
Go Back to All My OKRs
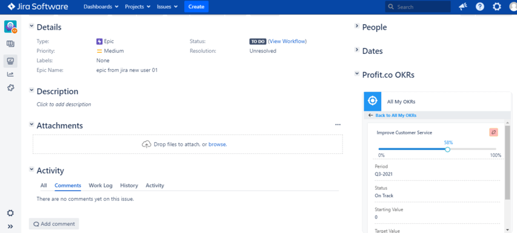[x=396, y=116]
